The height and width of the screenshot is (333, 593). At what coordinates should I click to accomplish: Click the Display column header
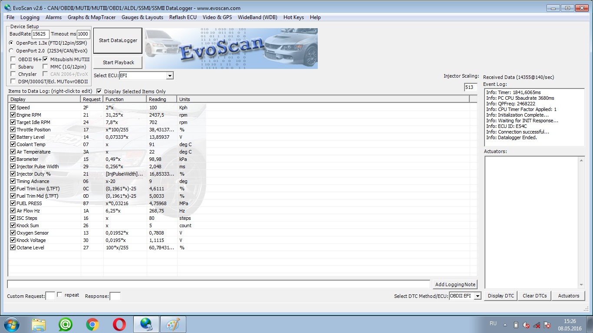point(45,99)
